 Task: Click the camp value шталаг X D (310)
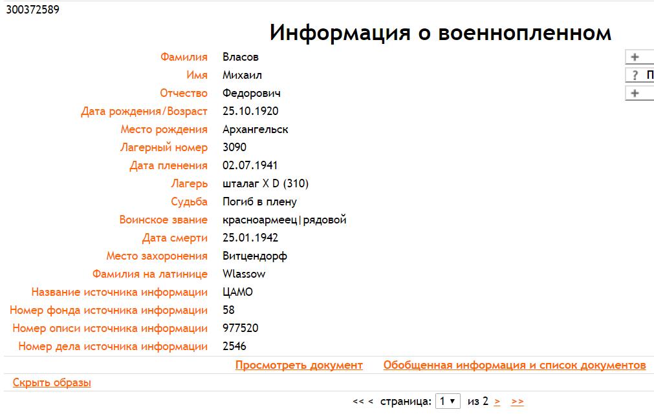click(265, 183)
